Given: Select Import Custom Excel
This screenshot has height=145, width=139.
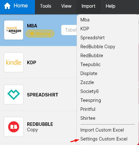Looking at the screenshot, I should [102, 130].
